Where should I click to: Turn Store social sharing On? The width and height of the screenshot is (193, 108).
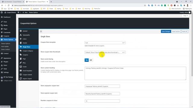pyautogui.click(x=87, y=60)
